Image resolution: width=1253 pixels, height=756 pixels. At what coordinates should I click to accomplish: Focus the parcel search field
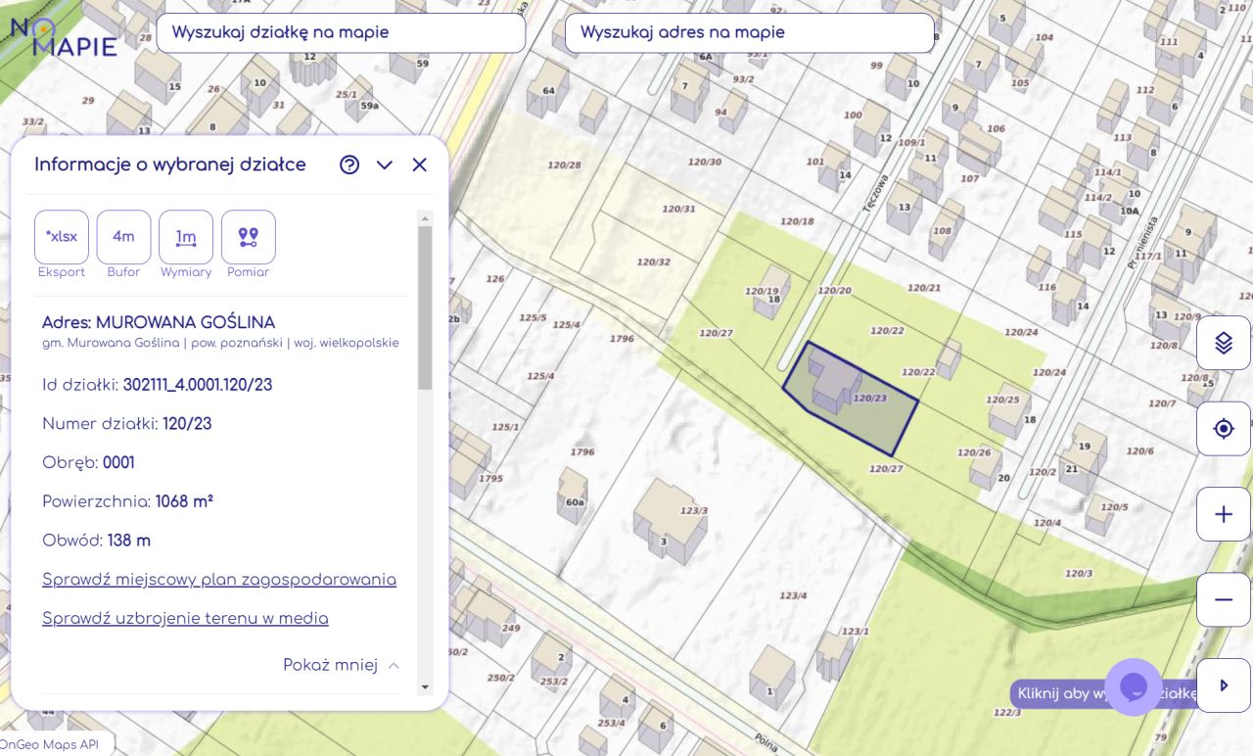click(x=341, y=32)
